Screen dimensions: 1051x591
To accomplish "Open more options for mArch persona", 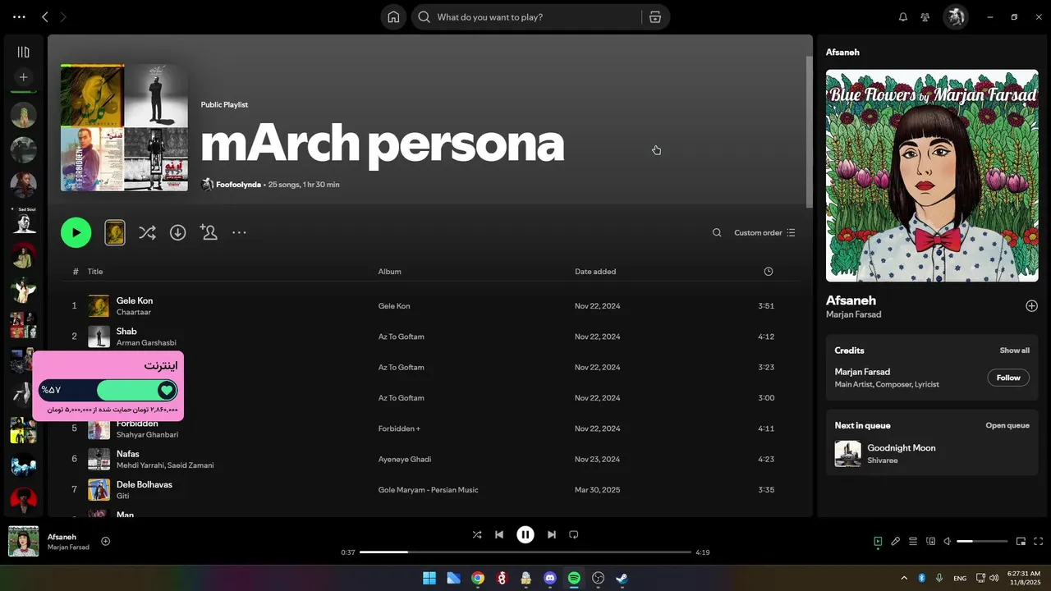I will (239, 232).
